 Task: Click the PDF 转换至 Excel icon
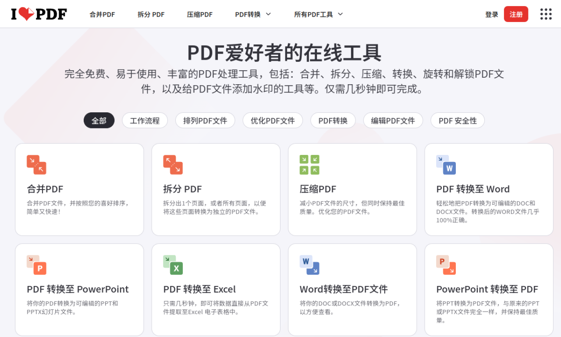click(173, 265)
